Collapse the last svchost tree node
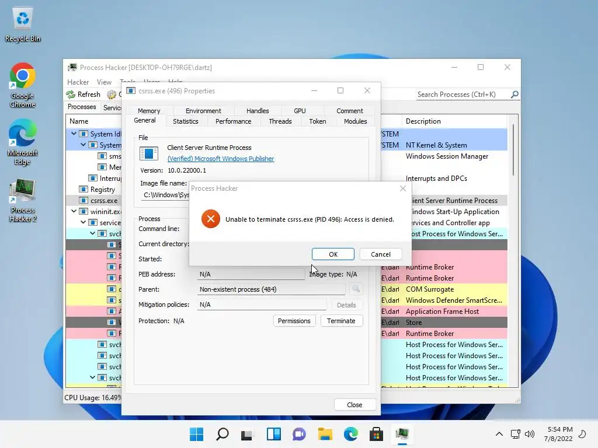The image size is (598, 448). tap(92, 377)
